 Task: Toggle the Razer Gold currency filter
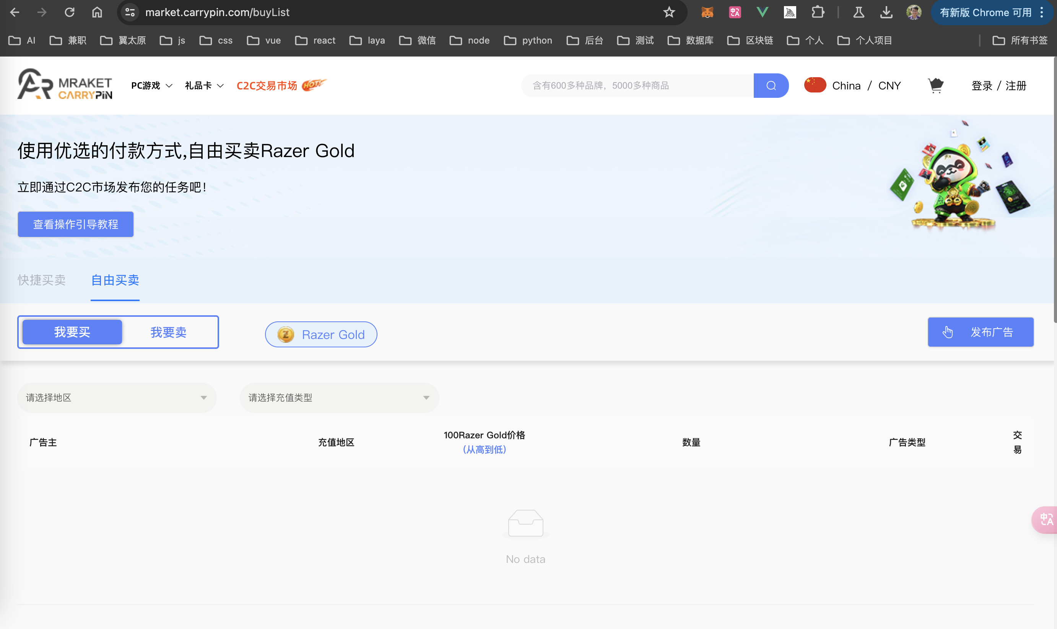coord(321,334)
